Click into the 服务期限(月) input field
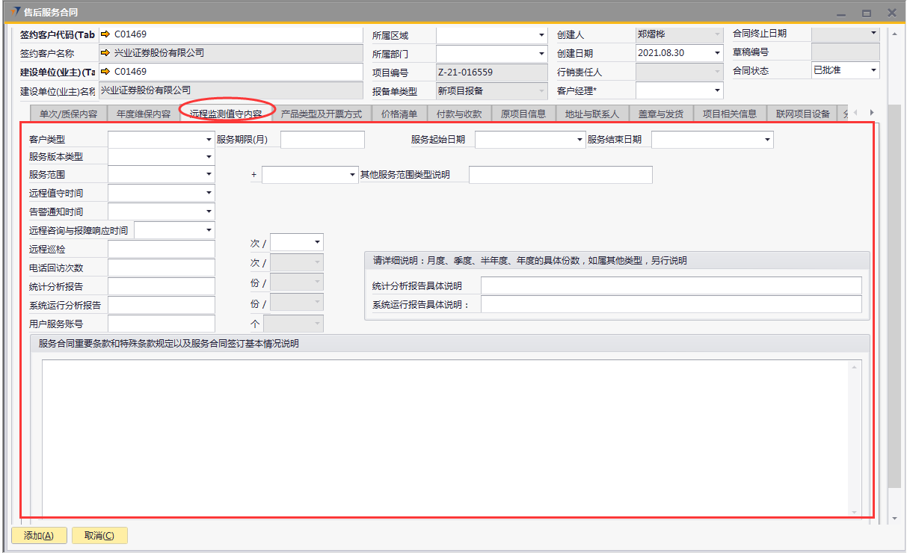Image resolution: width=907 pixels, height=553 pixels. point(322,140)
